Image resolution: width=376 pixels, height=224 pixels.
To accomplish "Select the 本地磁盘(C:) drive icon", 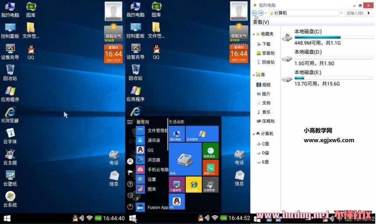I will click(287, 37).
